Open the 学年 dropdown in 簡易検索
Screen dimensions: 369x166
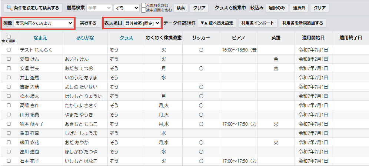point(99,8)
